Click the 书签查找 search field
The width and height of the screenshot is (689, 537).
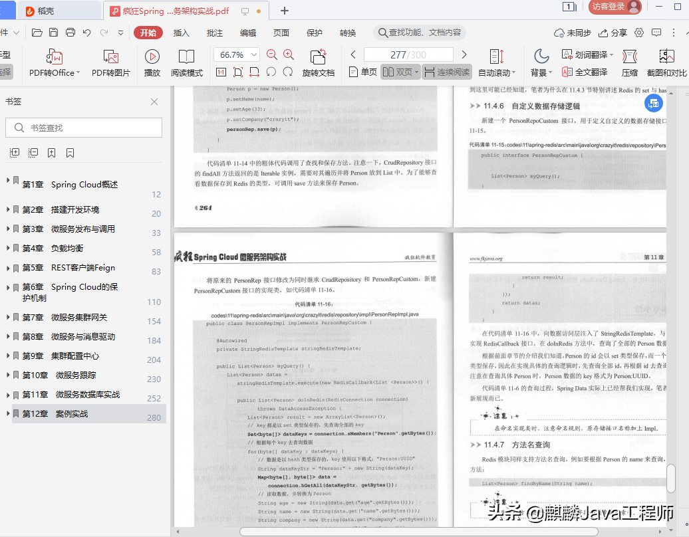click(84, 128)
